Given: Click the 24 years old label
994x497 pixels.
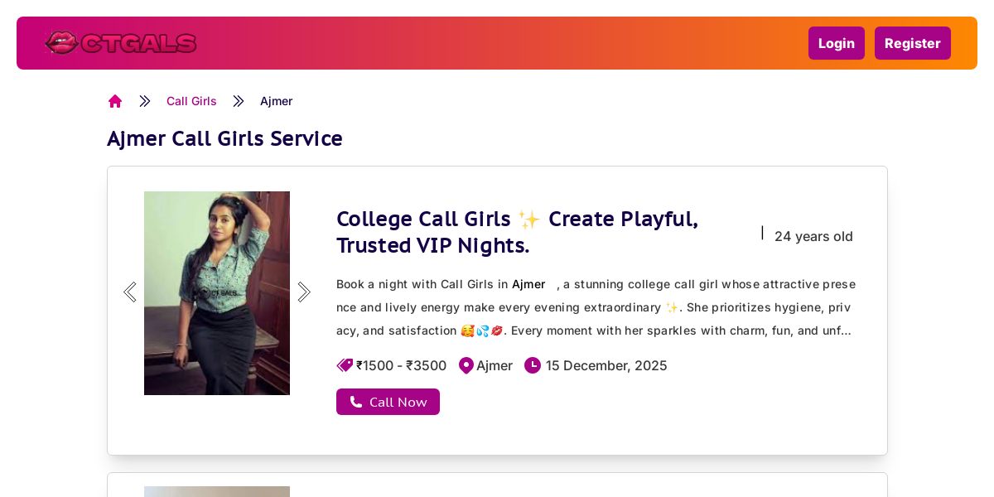Looking at the screenshot, I should point(813,236).
